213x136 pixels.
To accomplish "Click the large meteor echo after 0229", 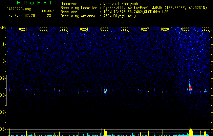I will point(190,88).
